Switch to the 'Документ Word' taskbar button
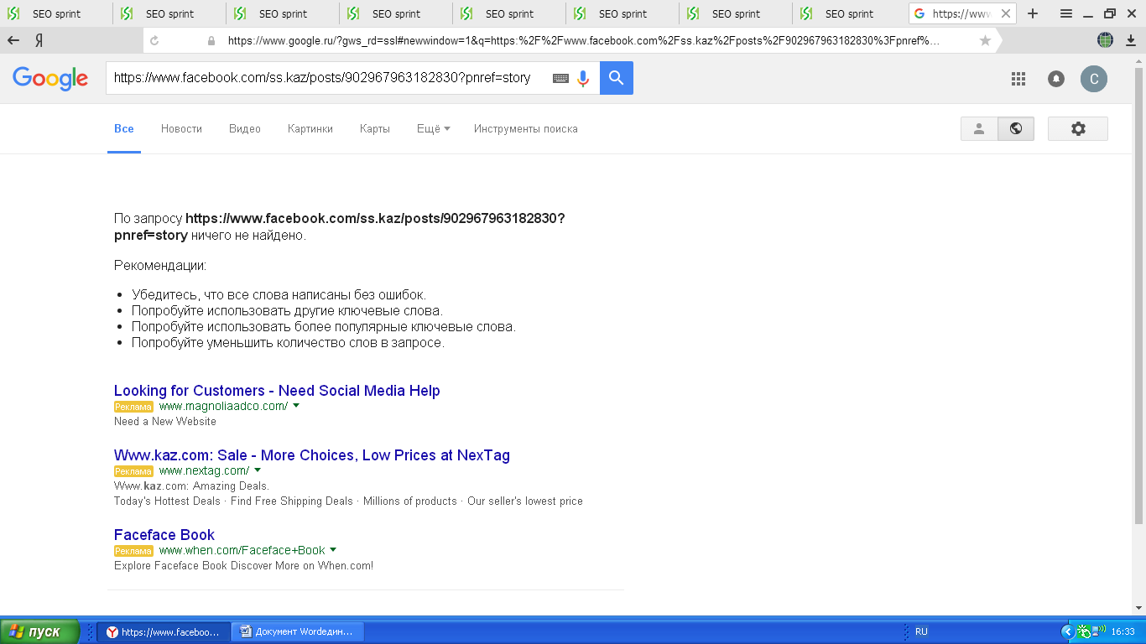Screen dimensions: 1146x644 [x=297, y=631]
